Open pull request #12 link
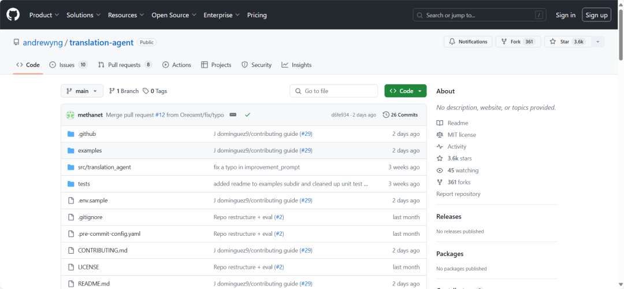 (x=160, y=114)
